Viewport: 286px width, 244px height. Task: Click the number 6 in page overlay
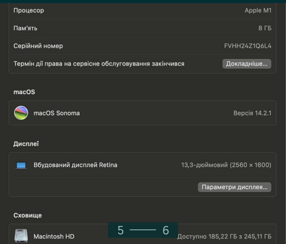tap(166, 230)
